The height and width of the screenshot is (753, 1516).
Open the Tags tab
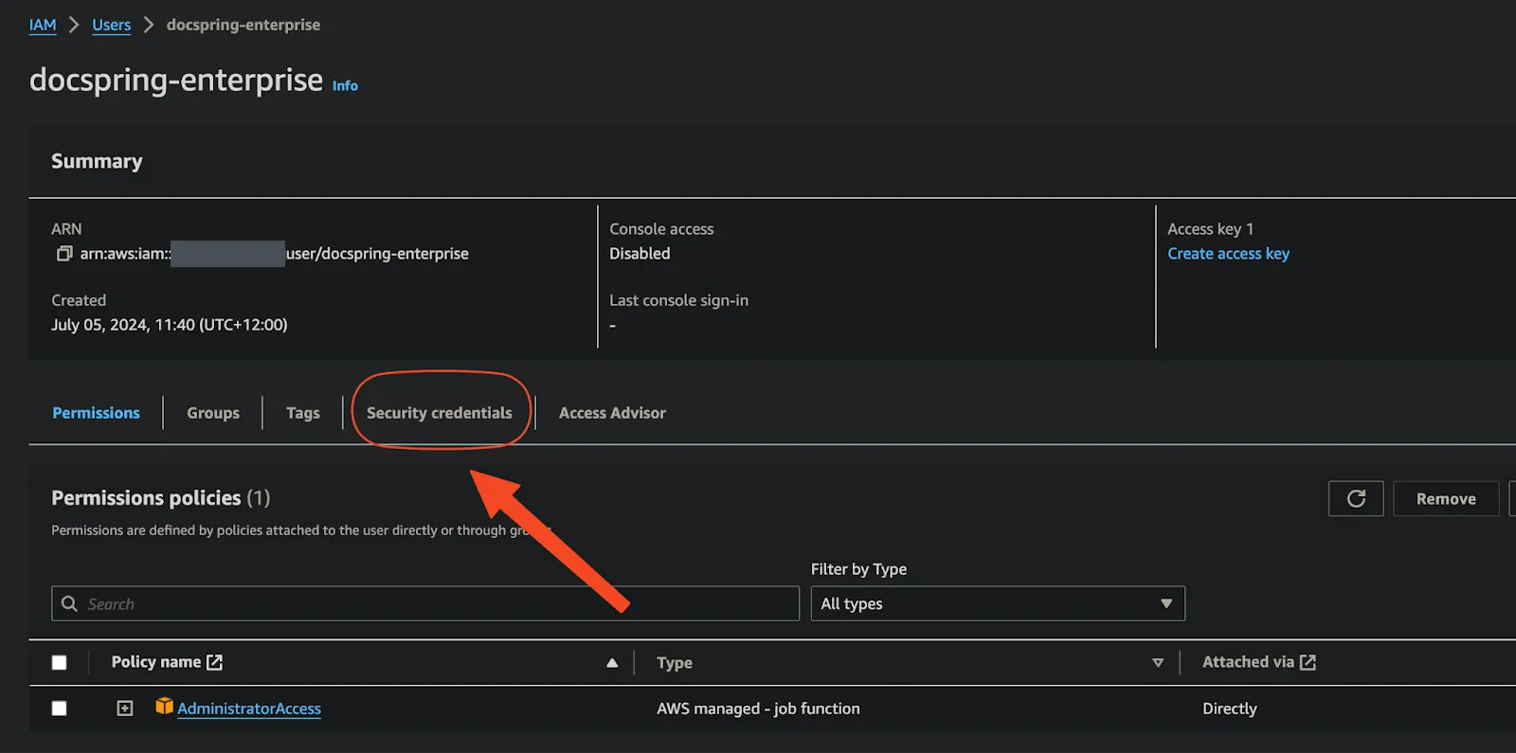click(x=303, y=413)
